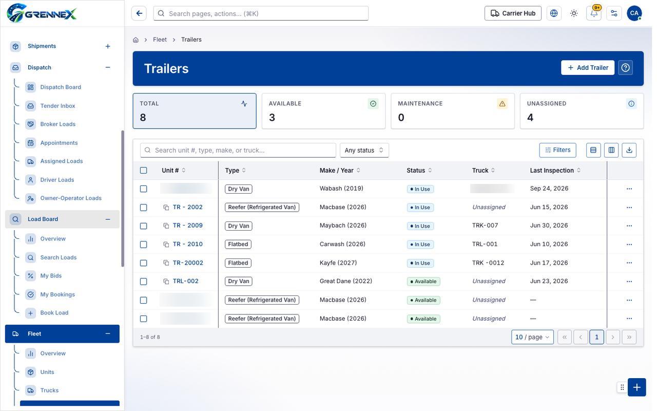The height and width of the screenshot is (411, 657).
Task: Open row actions for TR-20002
Action: point(629,263)
